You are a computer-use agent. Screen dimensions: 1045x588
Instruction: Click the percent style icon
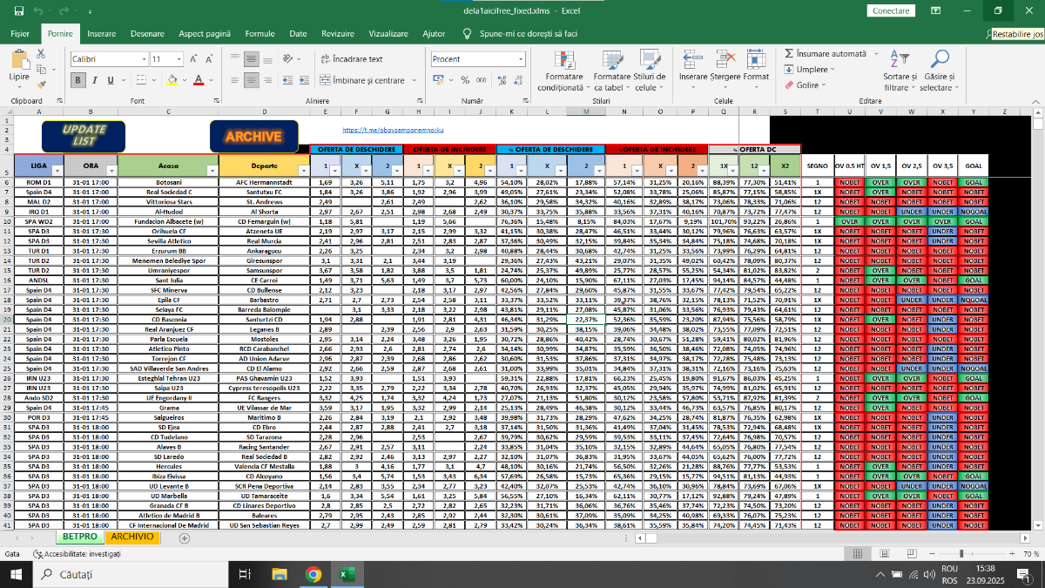click(x=465, y=80)
